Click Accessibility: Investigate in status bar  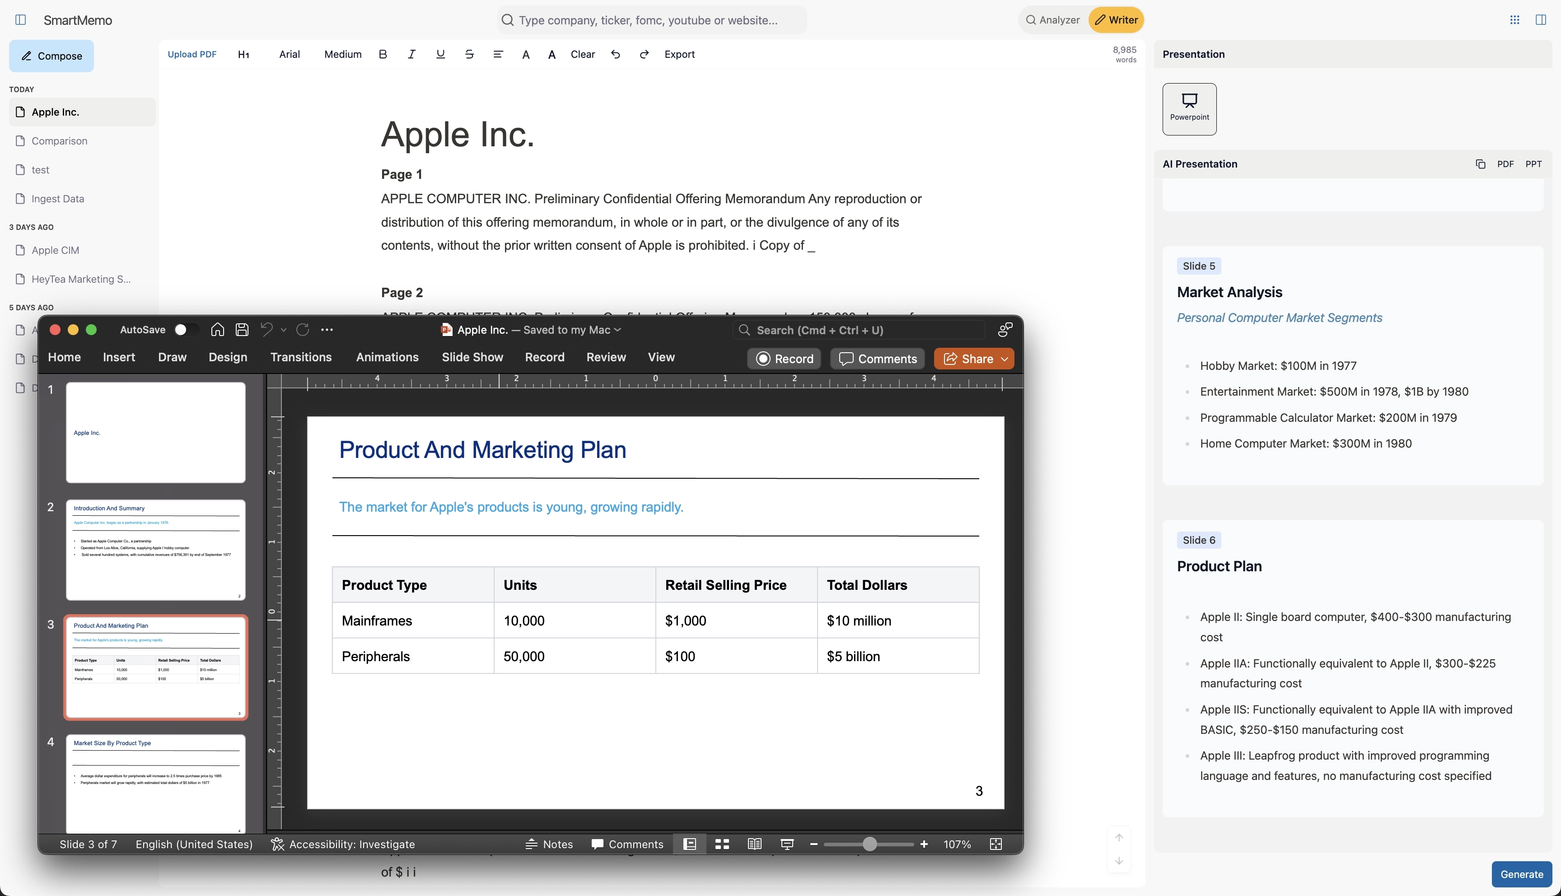pos(343,845)
